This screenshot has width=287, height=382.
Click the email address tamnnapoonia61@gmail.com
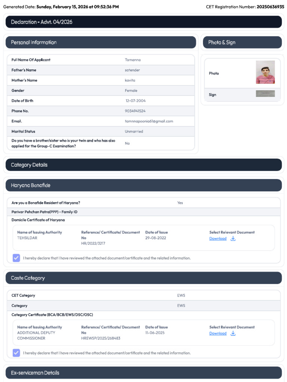click(149, 121)
